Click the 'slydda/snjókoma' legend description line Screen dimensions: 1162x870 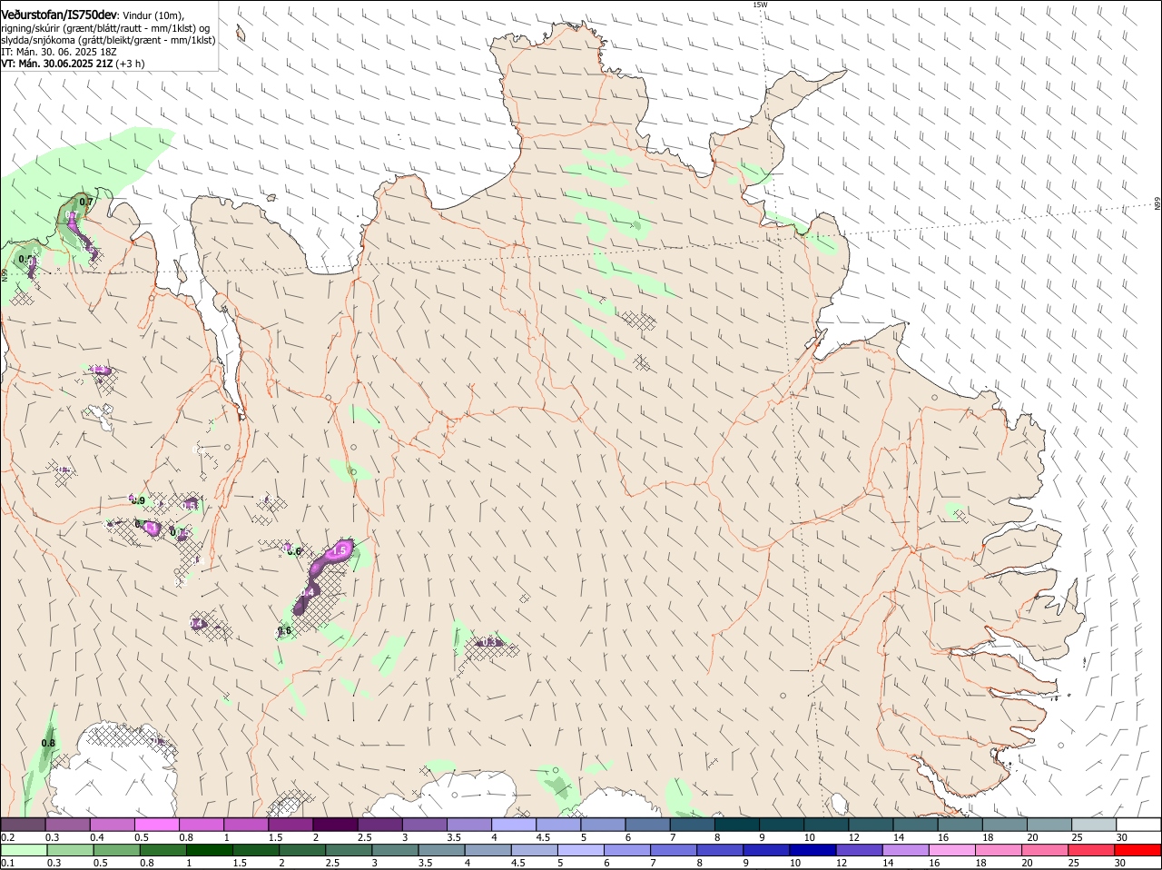[108, 40]
